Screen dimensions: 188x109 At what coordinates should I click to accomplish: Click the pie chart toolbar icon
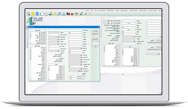tap(68, 14)
